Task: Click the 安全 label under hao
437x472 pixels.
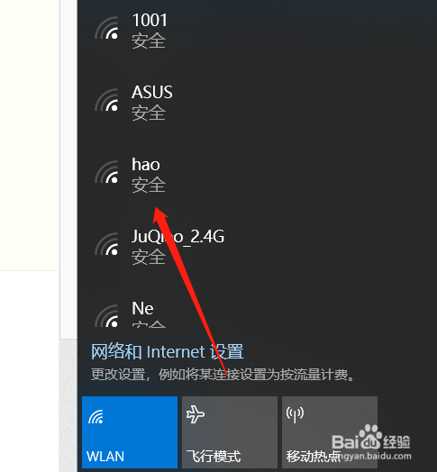Action: click(149, 185)
